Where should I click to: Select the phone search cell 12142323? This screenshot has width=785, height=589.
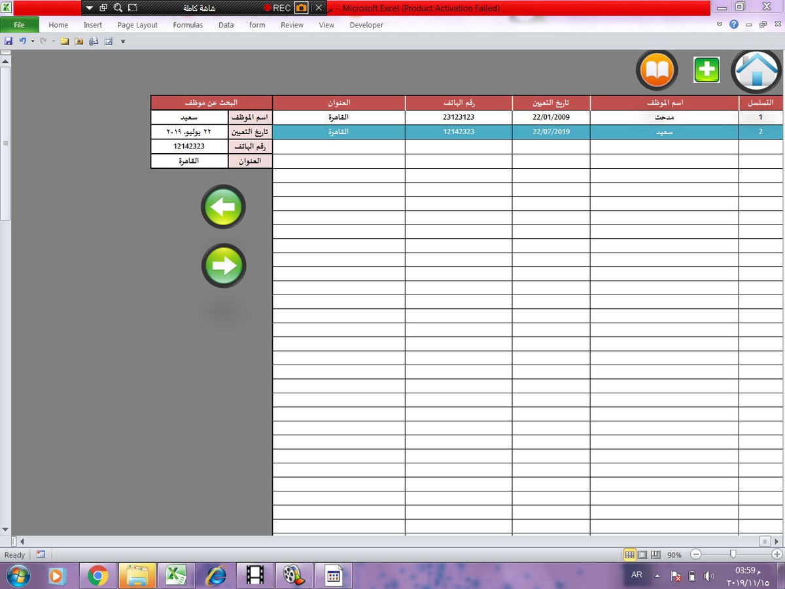point(189,147)
